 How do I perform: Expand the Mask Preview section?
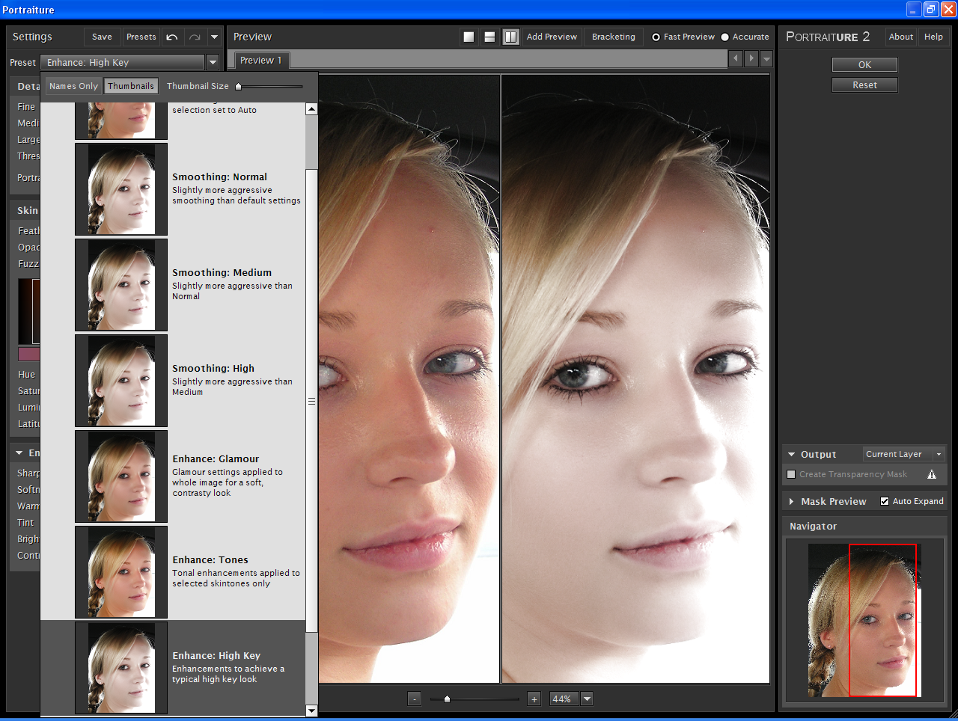(793, 501)
